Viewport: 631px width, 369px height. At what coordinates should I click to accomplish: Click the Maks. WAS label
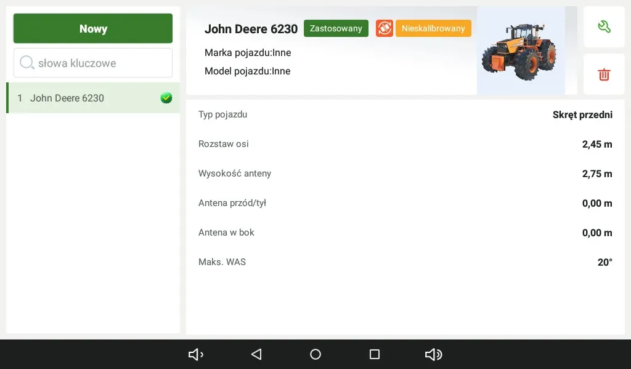222,262
